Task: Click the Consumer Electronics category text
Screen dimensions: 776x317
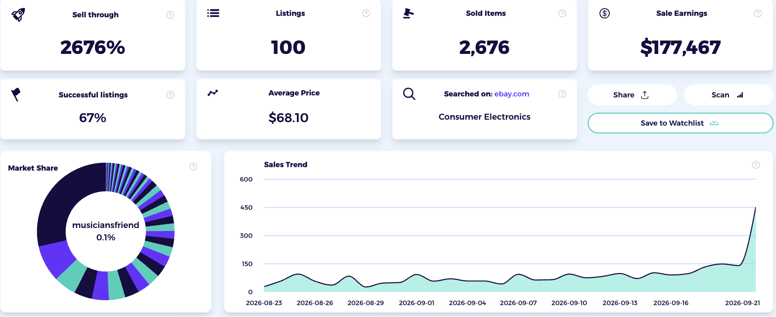Action: 485,117
